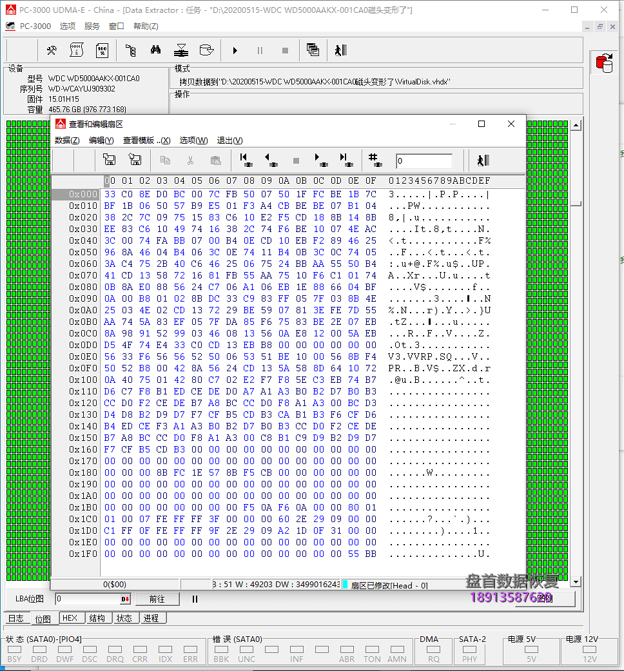Switch to the 状态 tab
Image resolution: width=624 pixels, height=671 pixels.
[124, 618]
